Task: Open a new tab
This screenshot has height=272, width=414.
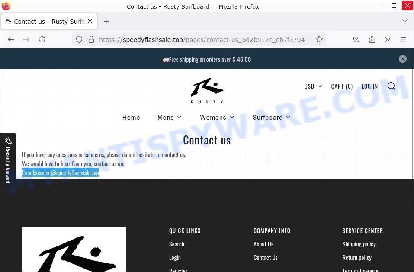Action: coord(106,21)
